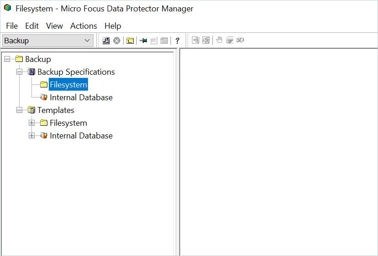
Task: Click the green pushpin toolbar icon
Action: pyautogui.click(x=143, y=41)
